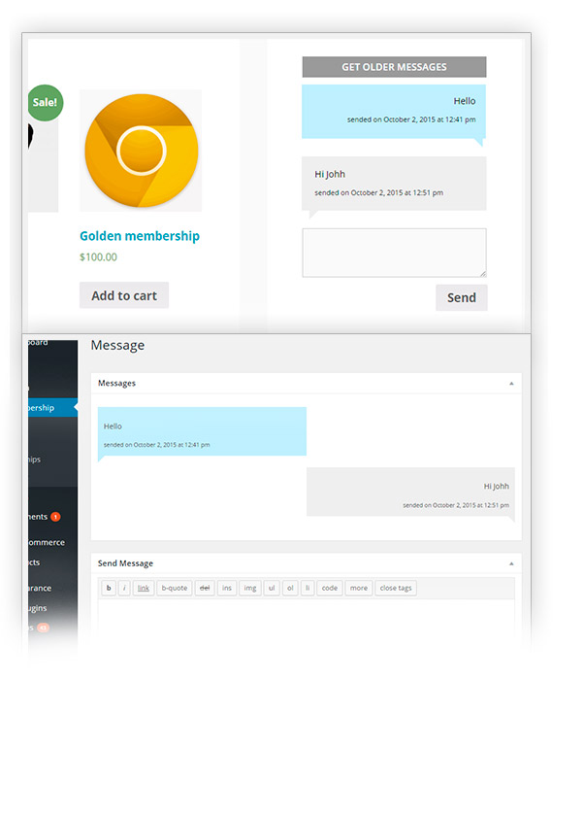Open the Appearance sidebar menu
Viewport: 584px width, 816px height.
[40, 588]
